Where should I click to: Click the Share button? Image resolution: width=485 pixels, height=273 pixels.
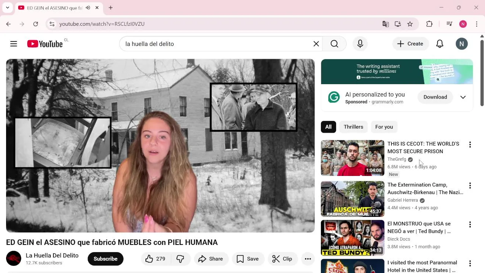click(211, 259)
